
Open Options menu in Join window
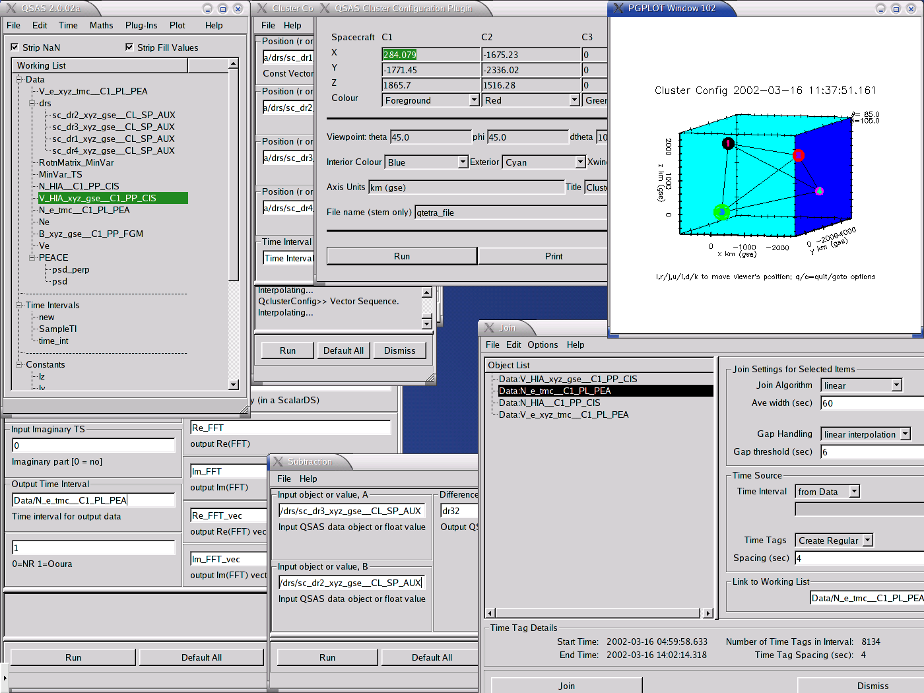click(x=543, y=345)
